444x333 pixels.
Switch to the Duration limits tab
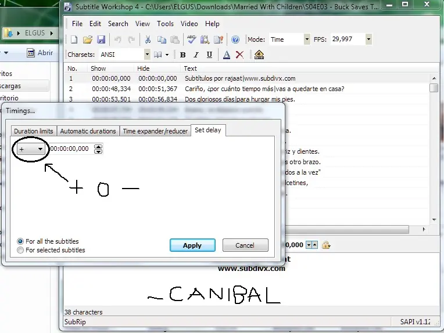point(34,131)
